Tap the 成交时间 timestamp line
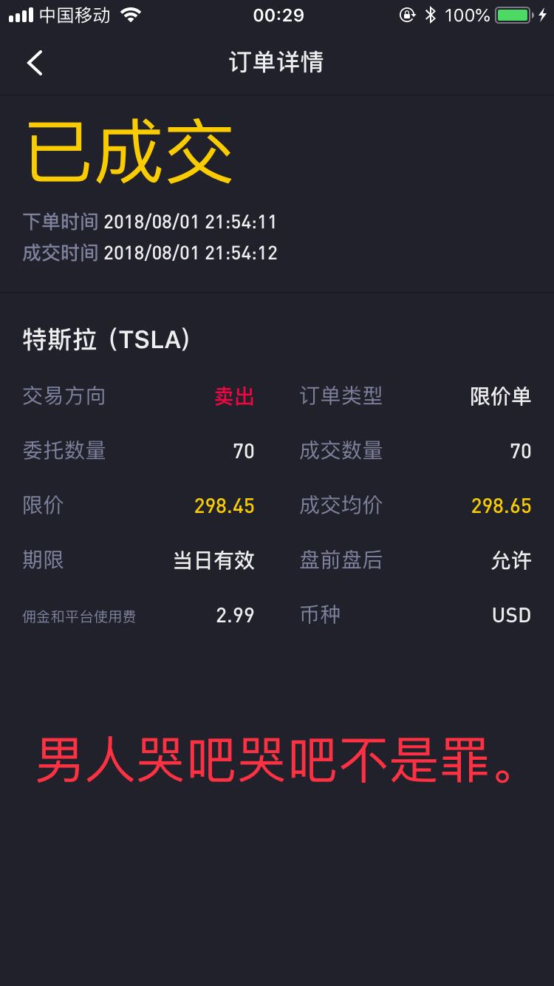Screen dimensions: 554x986 pyautogui.click(x=150, y=253)
